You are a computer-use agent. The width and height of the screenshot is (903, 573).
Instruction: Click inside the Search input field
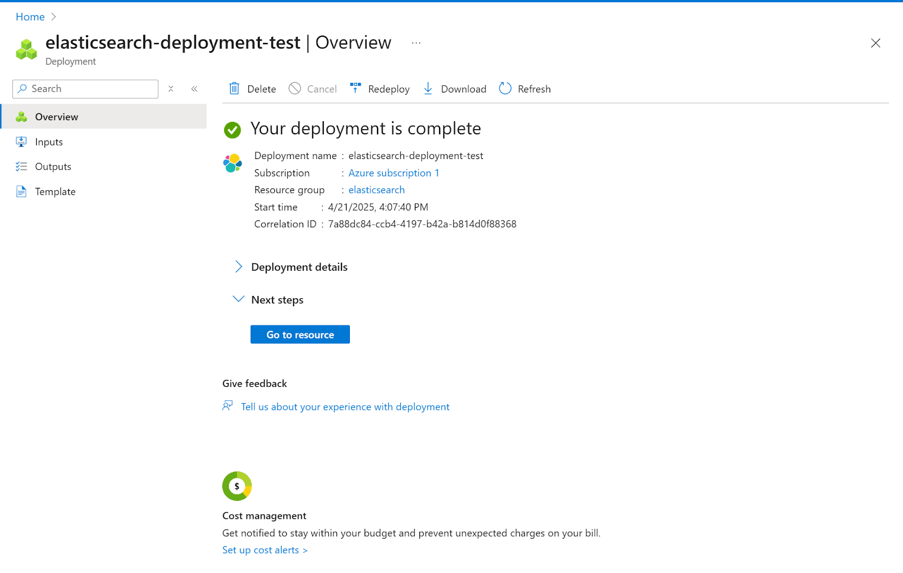(85, 89)
